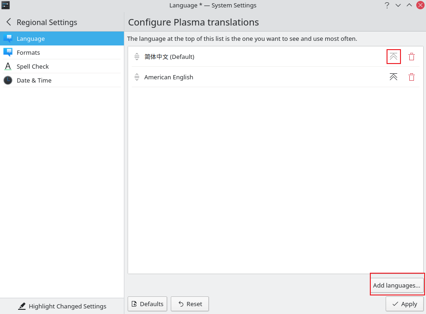Click the Help question mark in title bar

pyautogui.click(x=387, y=6)
